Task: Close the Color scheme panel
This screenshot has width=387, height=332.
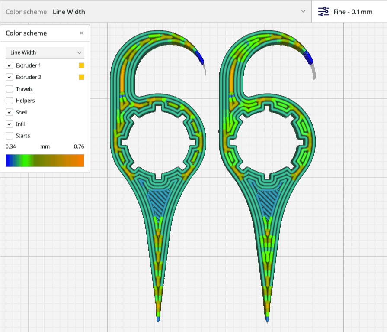Action: tap(81, 33)
